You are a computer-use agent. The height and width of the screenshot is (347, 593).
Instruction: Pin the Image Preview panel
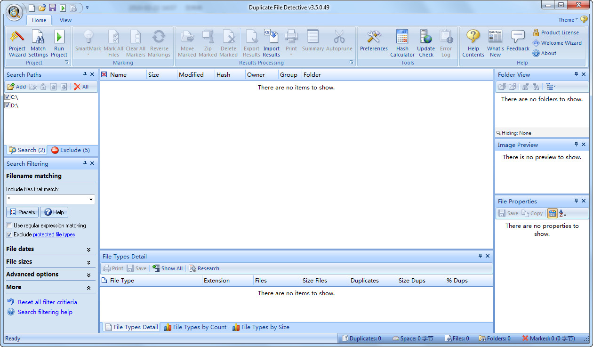pos(576,145)
